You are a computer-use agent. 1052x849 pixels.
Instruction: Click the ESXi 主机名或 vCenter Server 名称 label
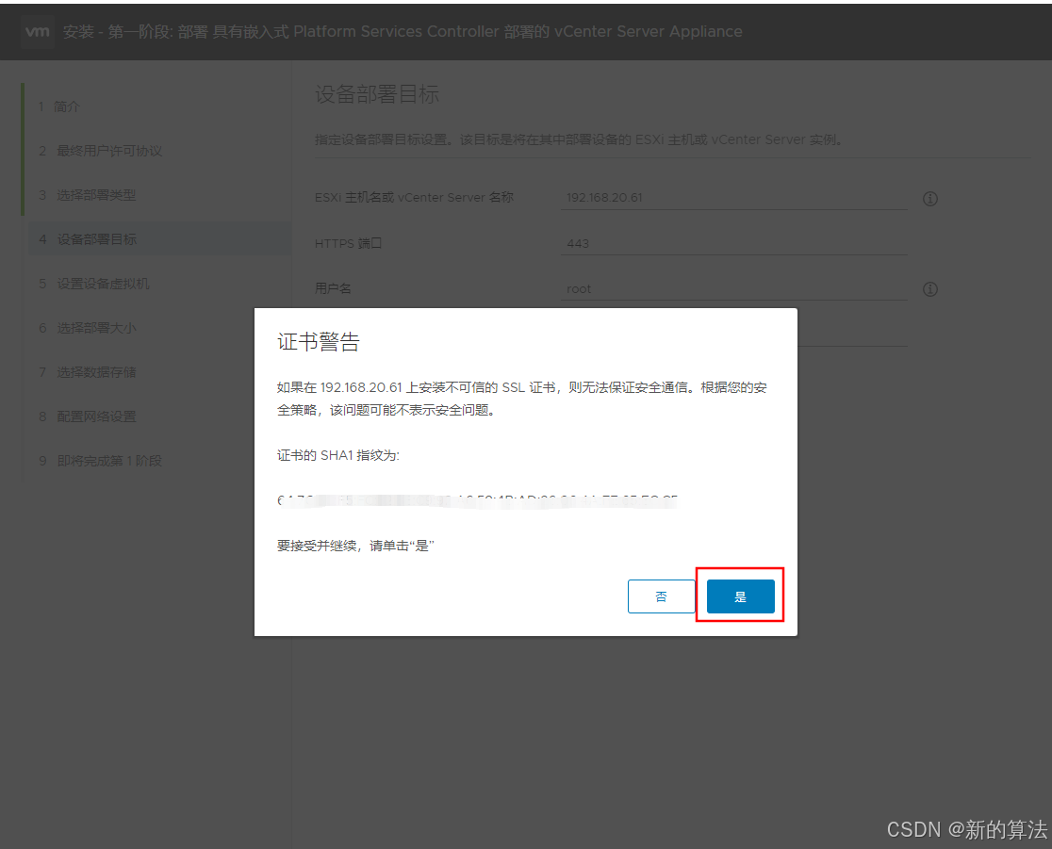tap(414, 198)
